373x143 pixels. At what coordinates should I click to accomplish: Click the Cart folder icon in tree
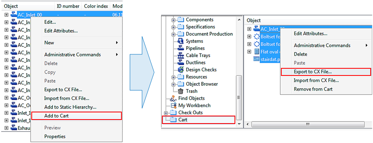[173, 120]
